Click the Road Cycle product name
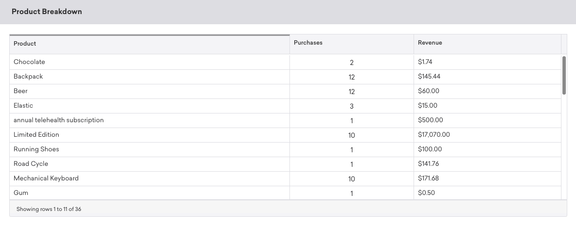The height and width of the screenshot is (226, 576). tap(31, 164)
